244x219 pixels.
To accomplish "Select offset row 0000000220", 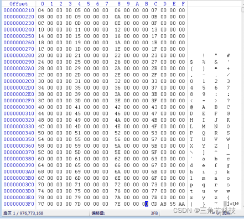I will (19, 17).
